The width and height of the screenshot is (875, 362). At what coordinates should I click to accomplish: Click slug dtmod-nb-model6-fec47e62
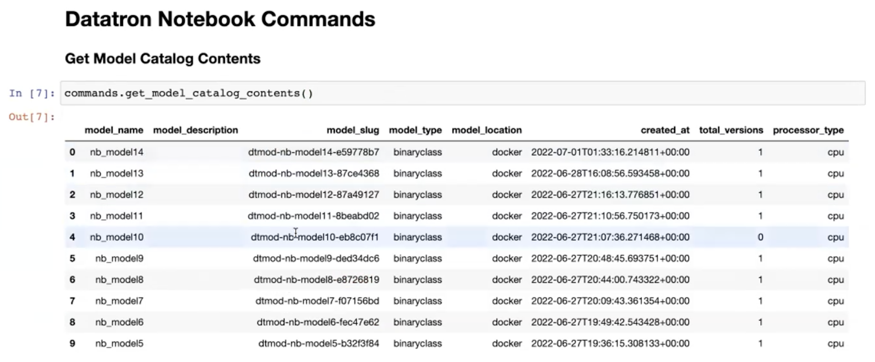pyautogui.click(x=318, y=322)
